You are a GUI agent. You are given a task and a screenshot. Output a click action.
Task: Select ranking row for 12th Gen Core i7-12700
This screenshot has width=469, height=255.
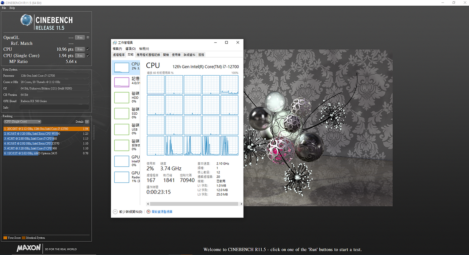pos(46,129)
